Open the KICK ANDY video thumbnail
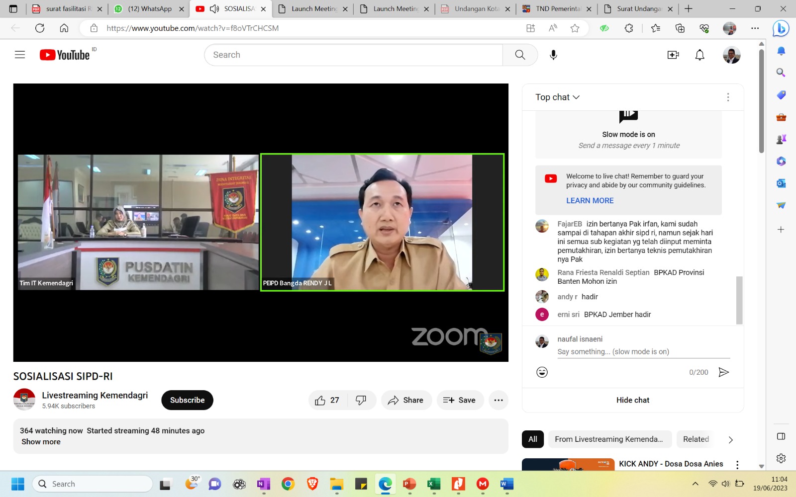 pos(568,465)
